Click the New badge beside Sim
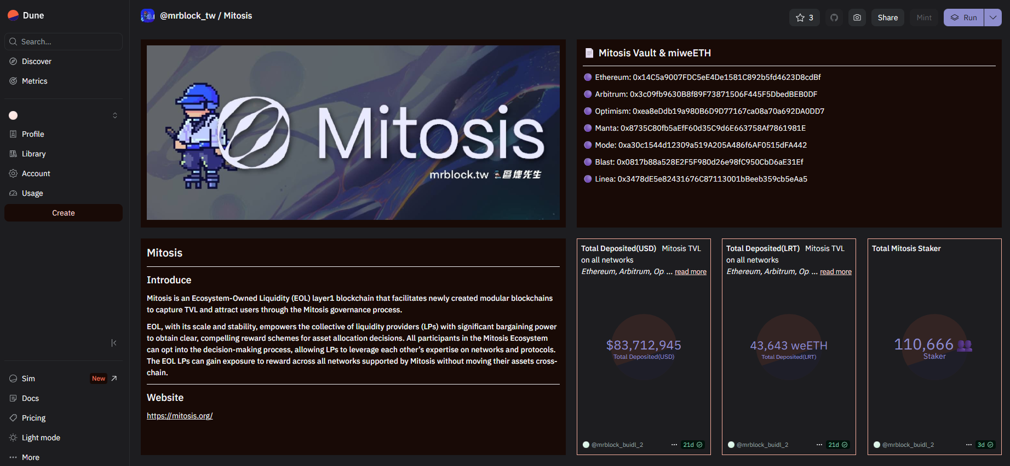This screenshot has height=466, width=1010. (x=99, y=378)
